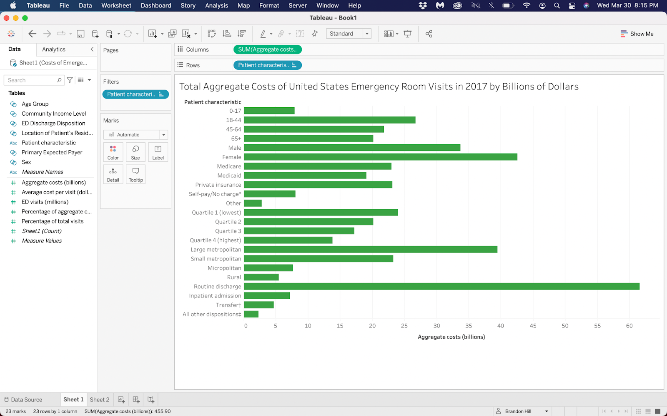The height and width of the screenshot is (416, 667).
Task: Sort bars ascending using toolbar icon
Action: 227,34
